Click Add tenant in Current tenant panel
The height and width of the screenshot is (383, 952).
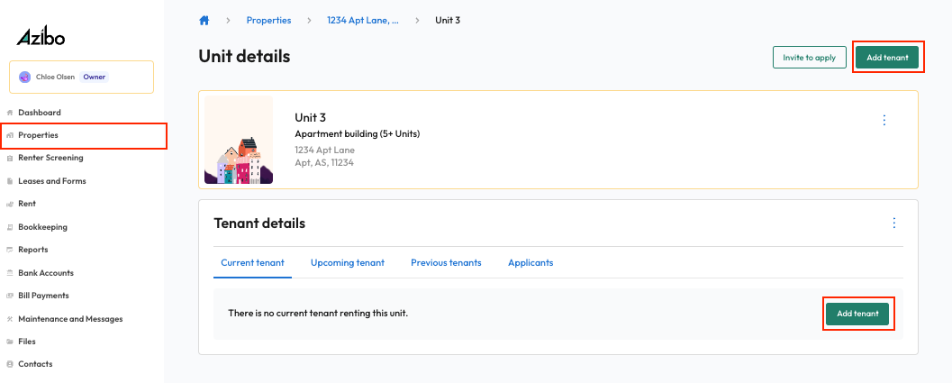(858, 314)
